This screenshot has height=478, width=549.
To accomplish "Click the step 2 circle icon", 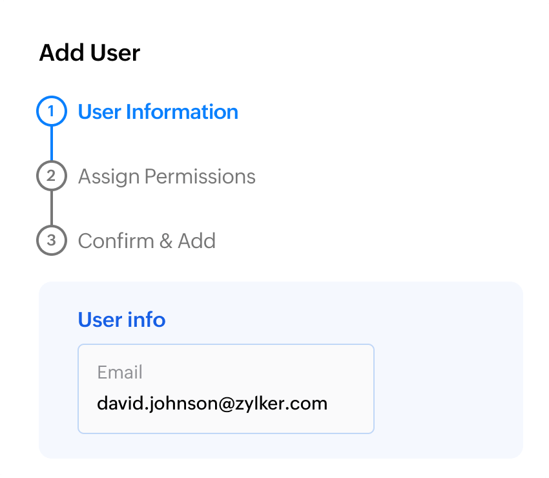I will point(52,176).
